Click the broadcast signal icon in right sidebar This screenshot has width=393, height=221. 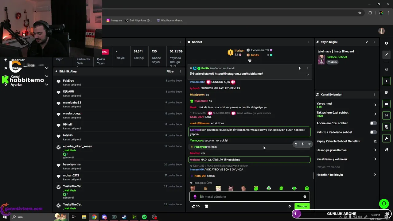[x=386, y=115]
